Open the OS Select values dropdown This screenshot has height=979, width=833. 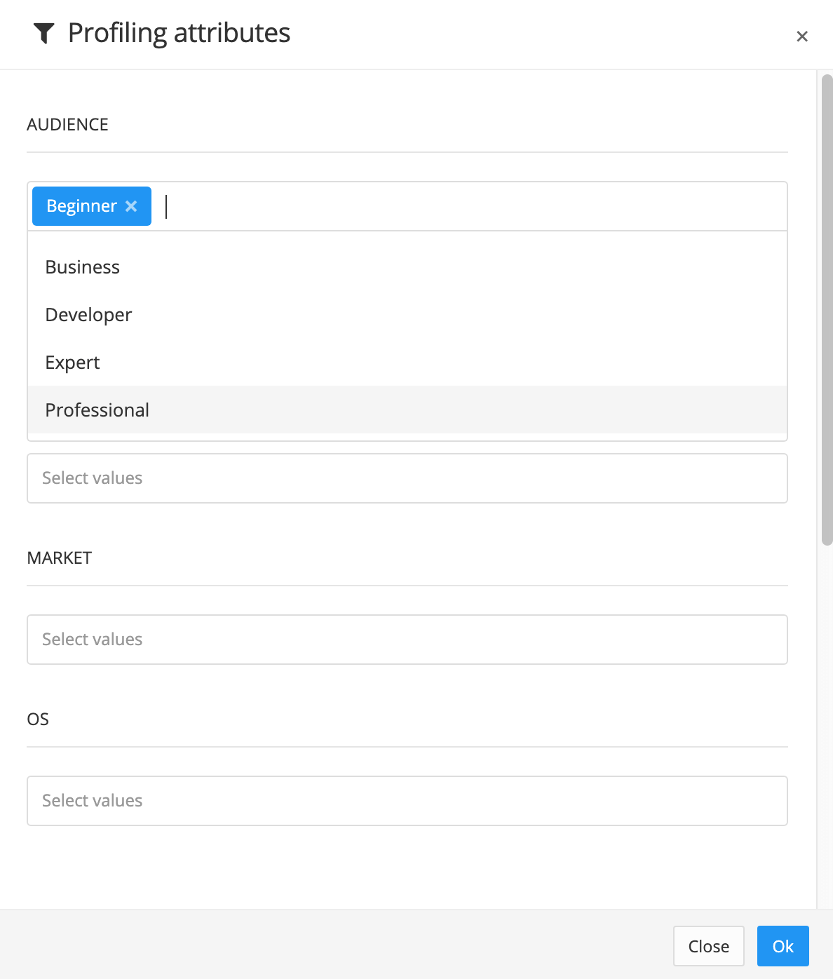click(407, 800)
